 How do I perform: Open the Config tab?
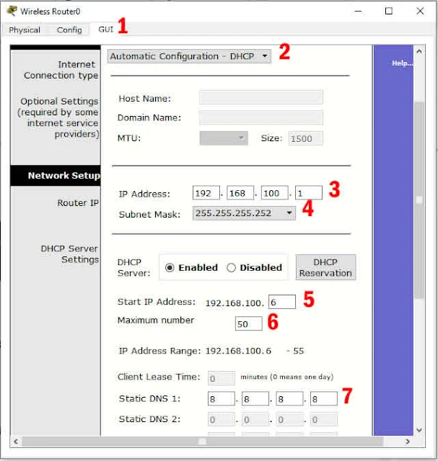pyautogui.click(x=69, y=30)
